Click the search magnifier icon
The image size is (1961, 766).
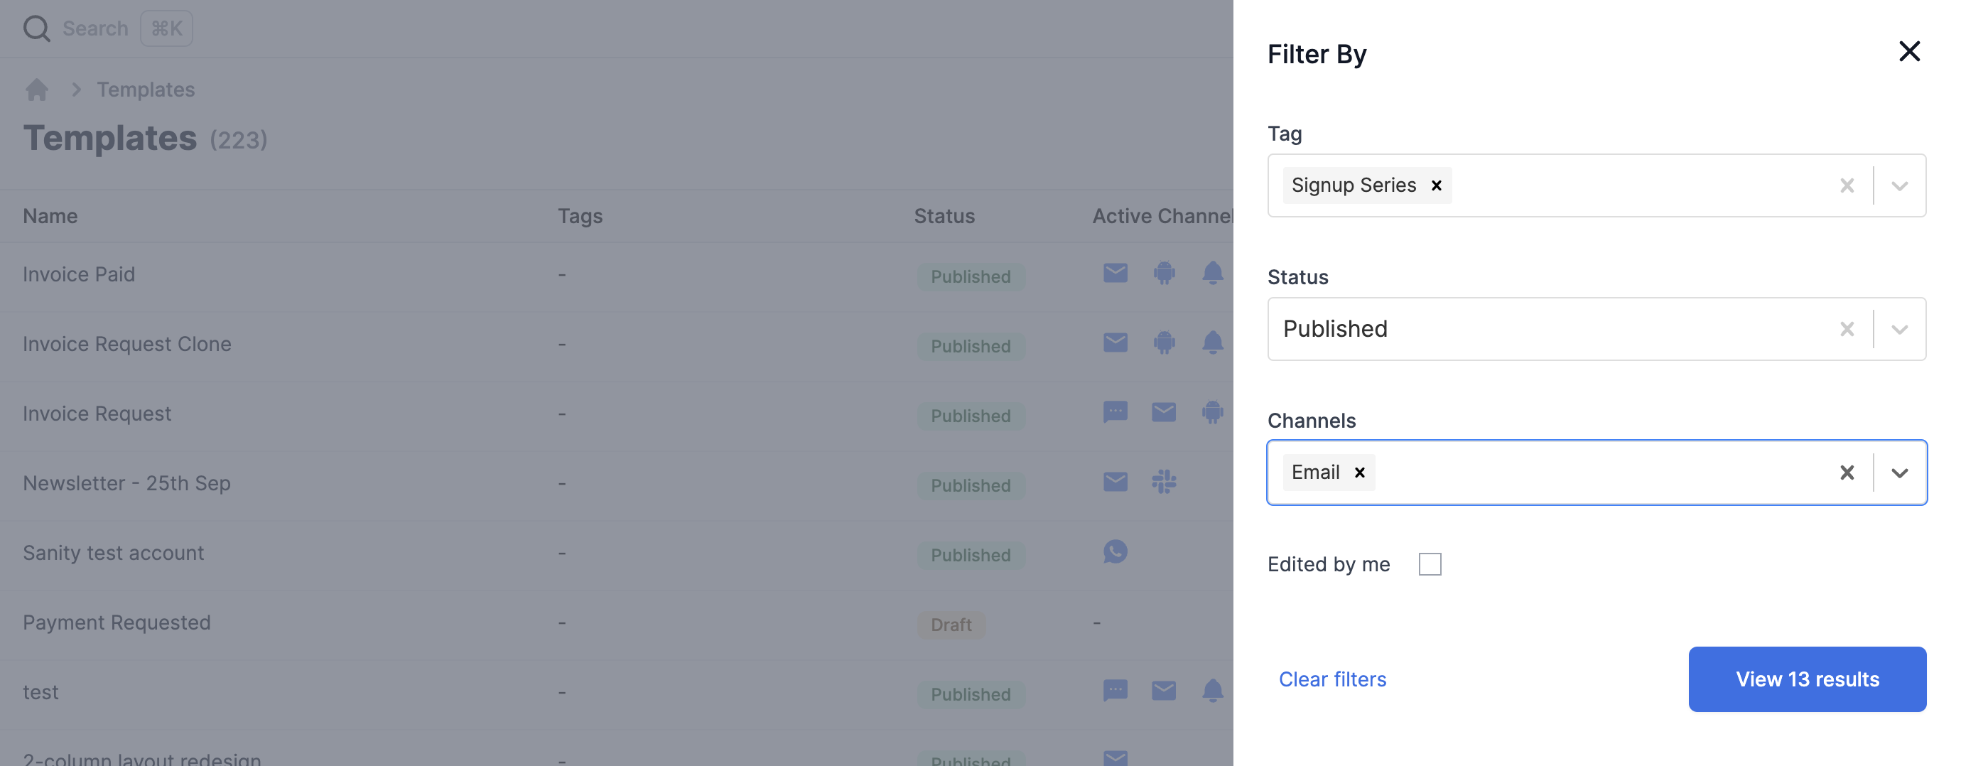coord(36,29)
